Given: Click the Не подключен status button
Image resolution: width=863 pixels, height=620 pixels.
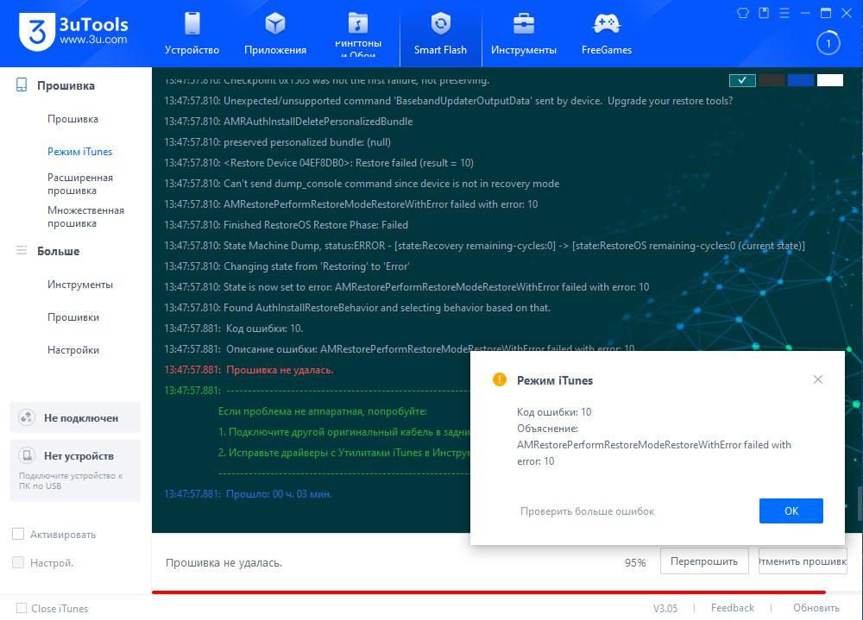Looking at the screenshot, I should (75, 417).
